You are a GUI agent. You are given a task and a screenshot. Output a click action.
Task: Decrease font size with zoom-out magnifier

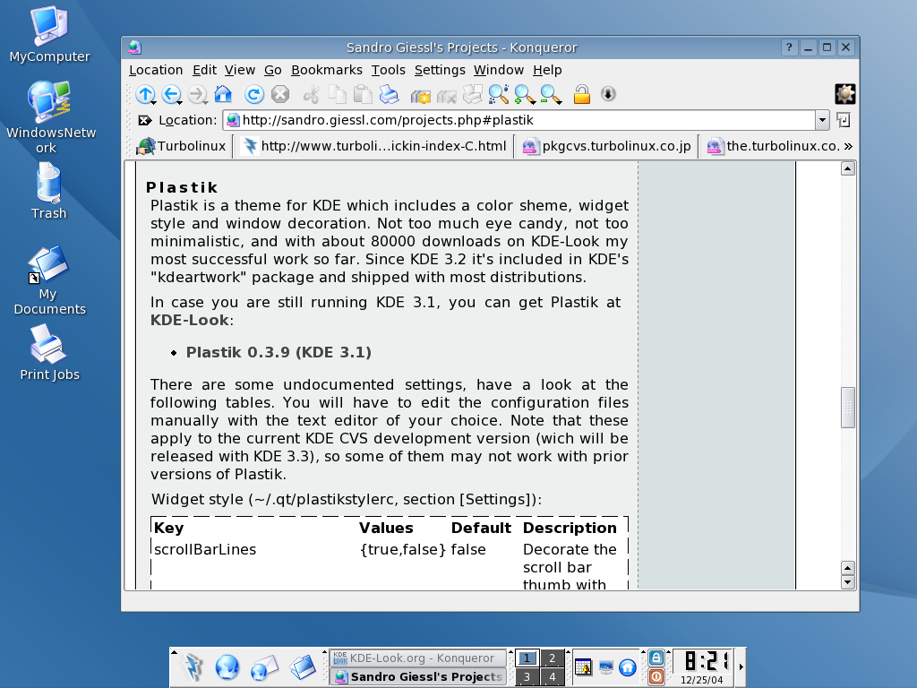[551, 94]
